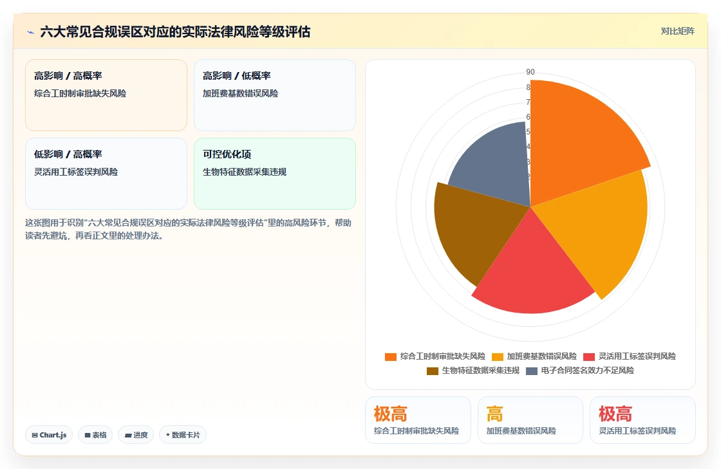
Task: Click the Chart.js tag chip
Action: [49, 435]
